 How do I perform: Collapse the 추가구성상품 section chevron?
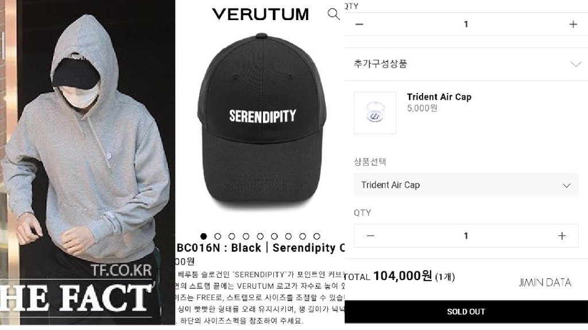(x=575, y=64)
